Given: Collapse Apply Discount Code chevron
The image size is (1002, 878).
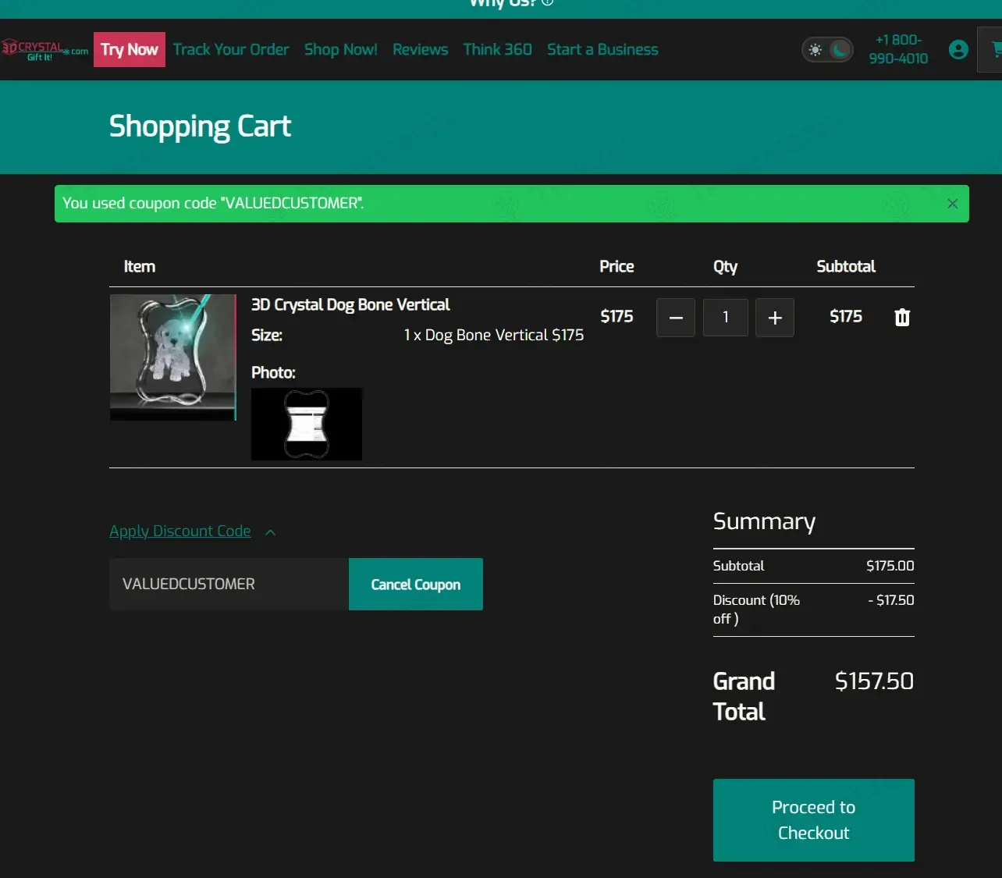Looking at the screenshot, I should [x=271, y=532].
